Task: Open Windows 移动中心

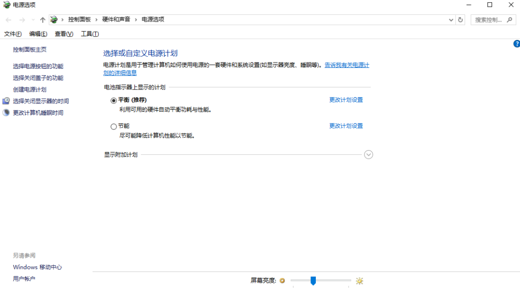Action: click(x=37, y=267)
